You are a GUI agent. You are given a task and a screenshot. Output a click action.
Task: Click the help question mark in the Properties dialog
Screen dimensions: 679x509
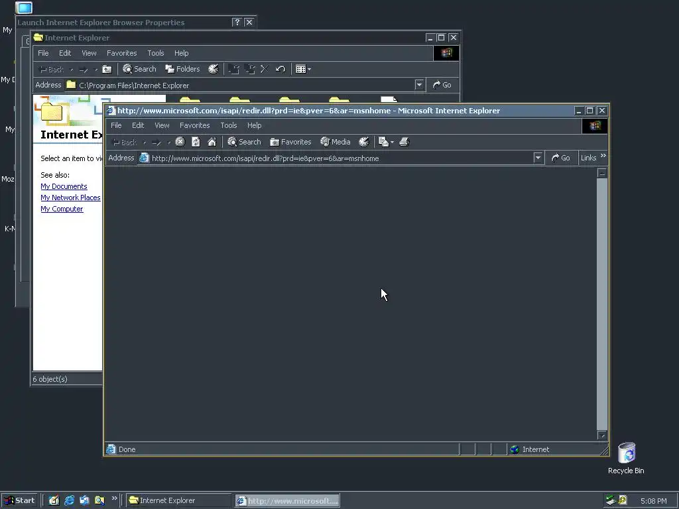click(x=237, y=22)
